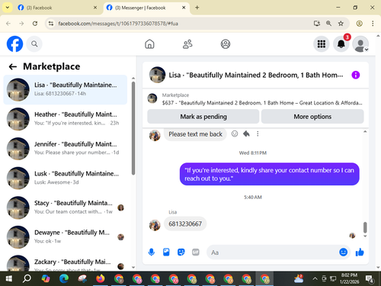Open the Heather conversation
Screen dimensions: 381x286
[x=66, y=119]
